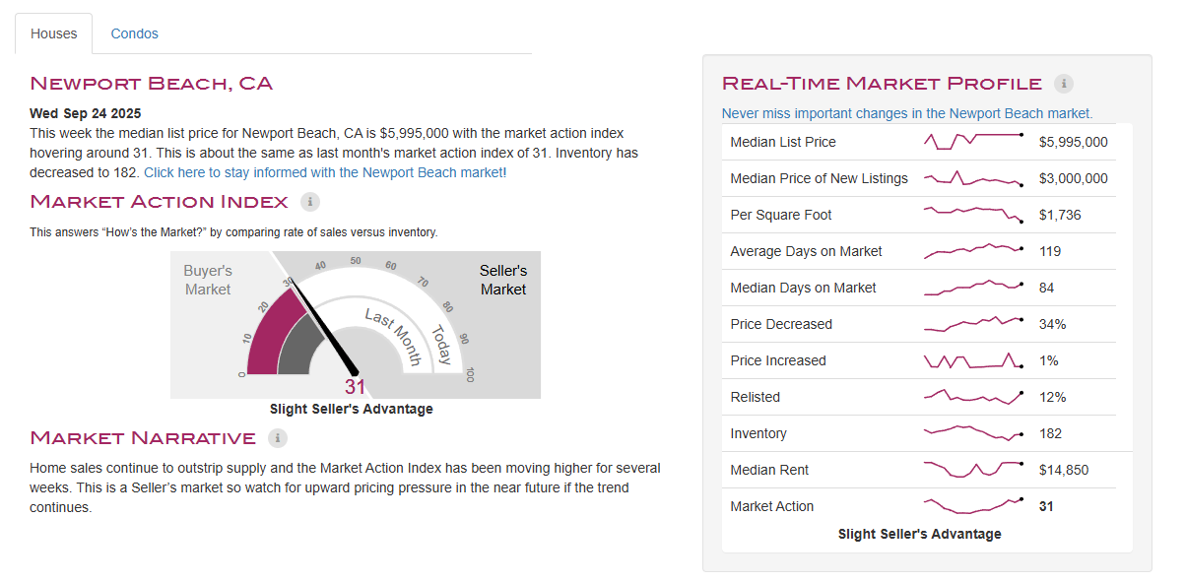Screen dimensions: 1186x582
Task: Click Median Price of New Listings row
Action: (926, 178)
